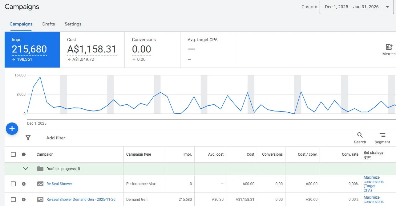Image resolution: width=396 pixels, height=206 pixels.
Task: Collapse the Drafts in progress section
Action: 26,169
